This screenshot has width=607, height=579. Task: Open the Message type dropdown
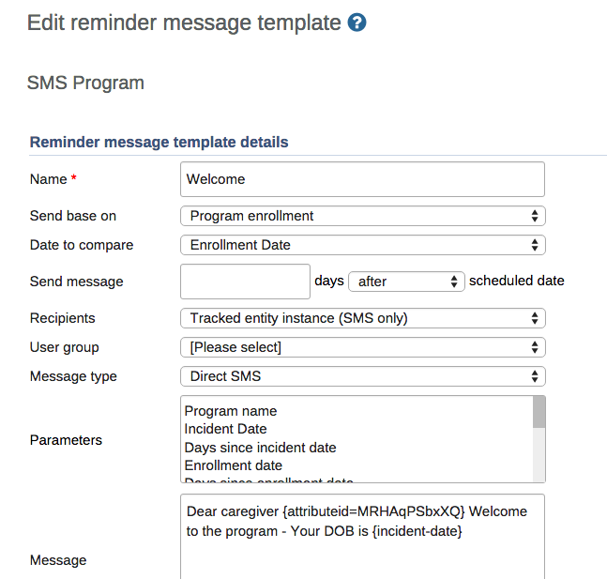361,376
